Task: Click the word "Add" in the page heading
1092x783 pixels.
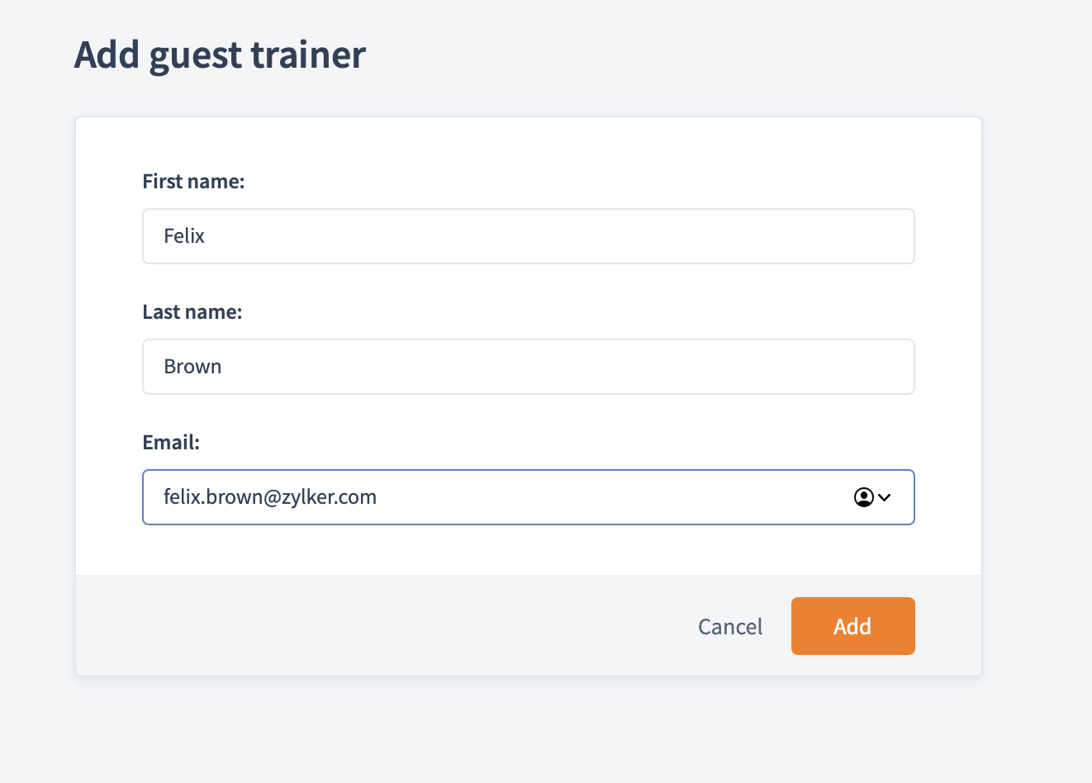Action: pos(107,55)
